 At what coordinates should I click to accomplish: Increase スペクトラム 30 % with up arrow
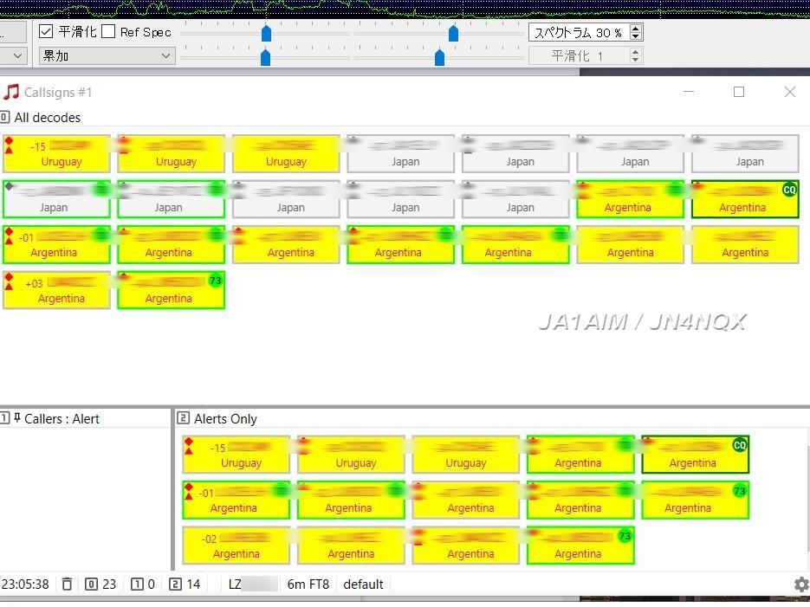[636, 28]
